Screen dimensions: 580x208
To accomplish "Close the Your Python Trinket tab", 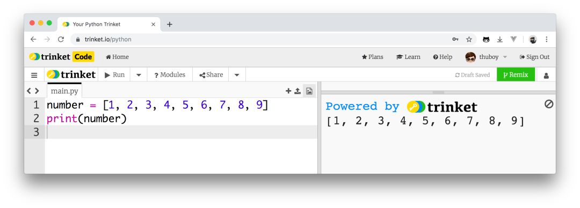I will (x=153, y=24).
